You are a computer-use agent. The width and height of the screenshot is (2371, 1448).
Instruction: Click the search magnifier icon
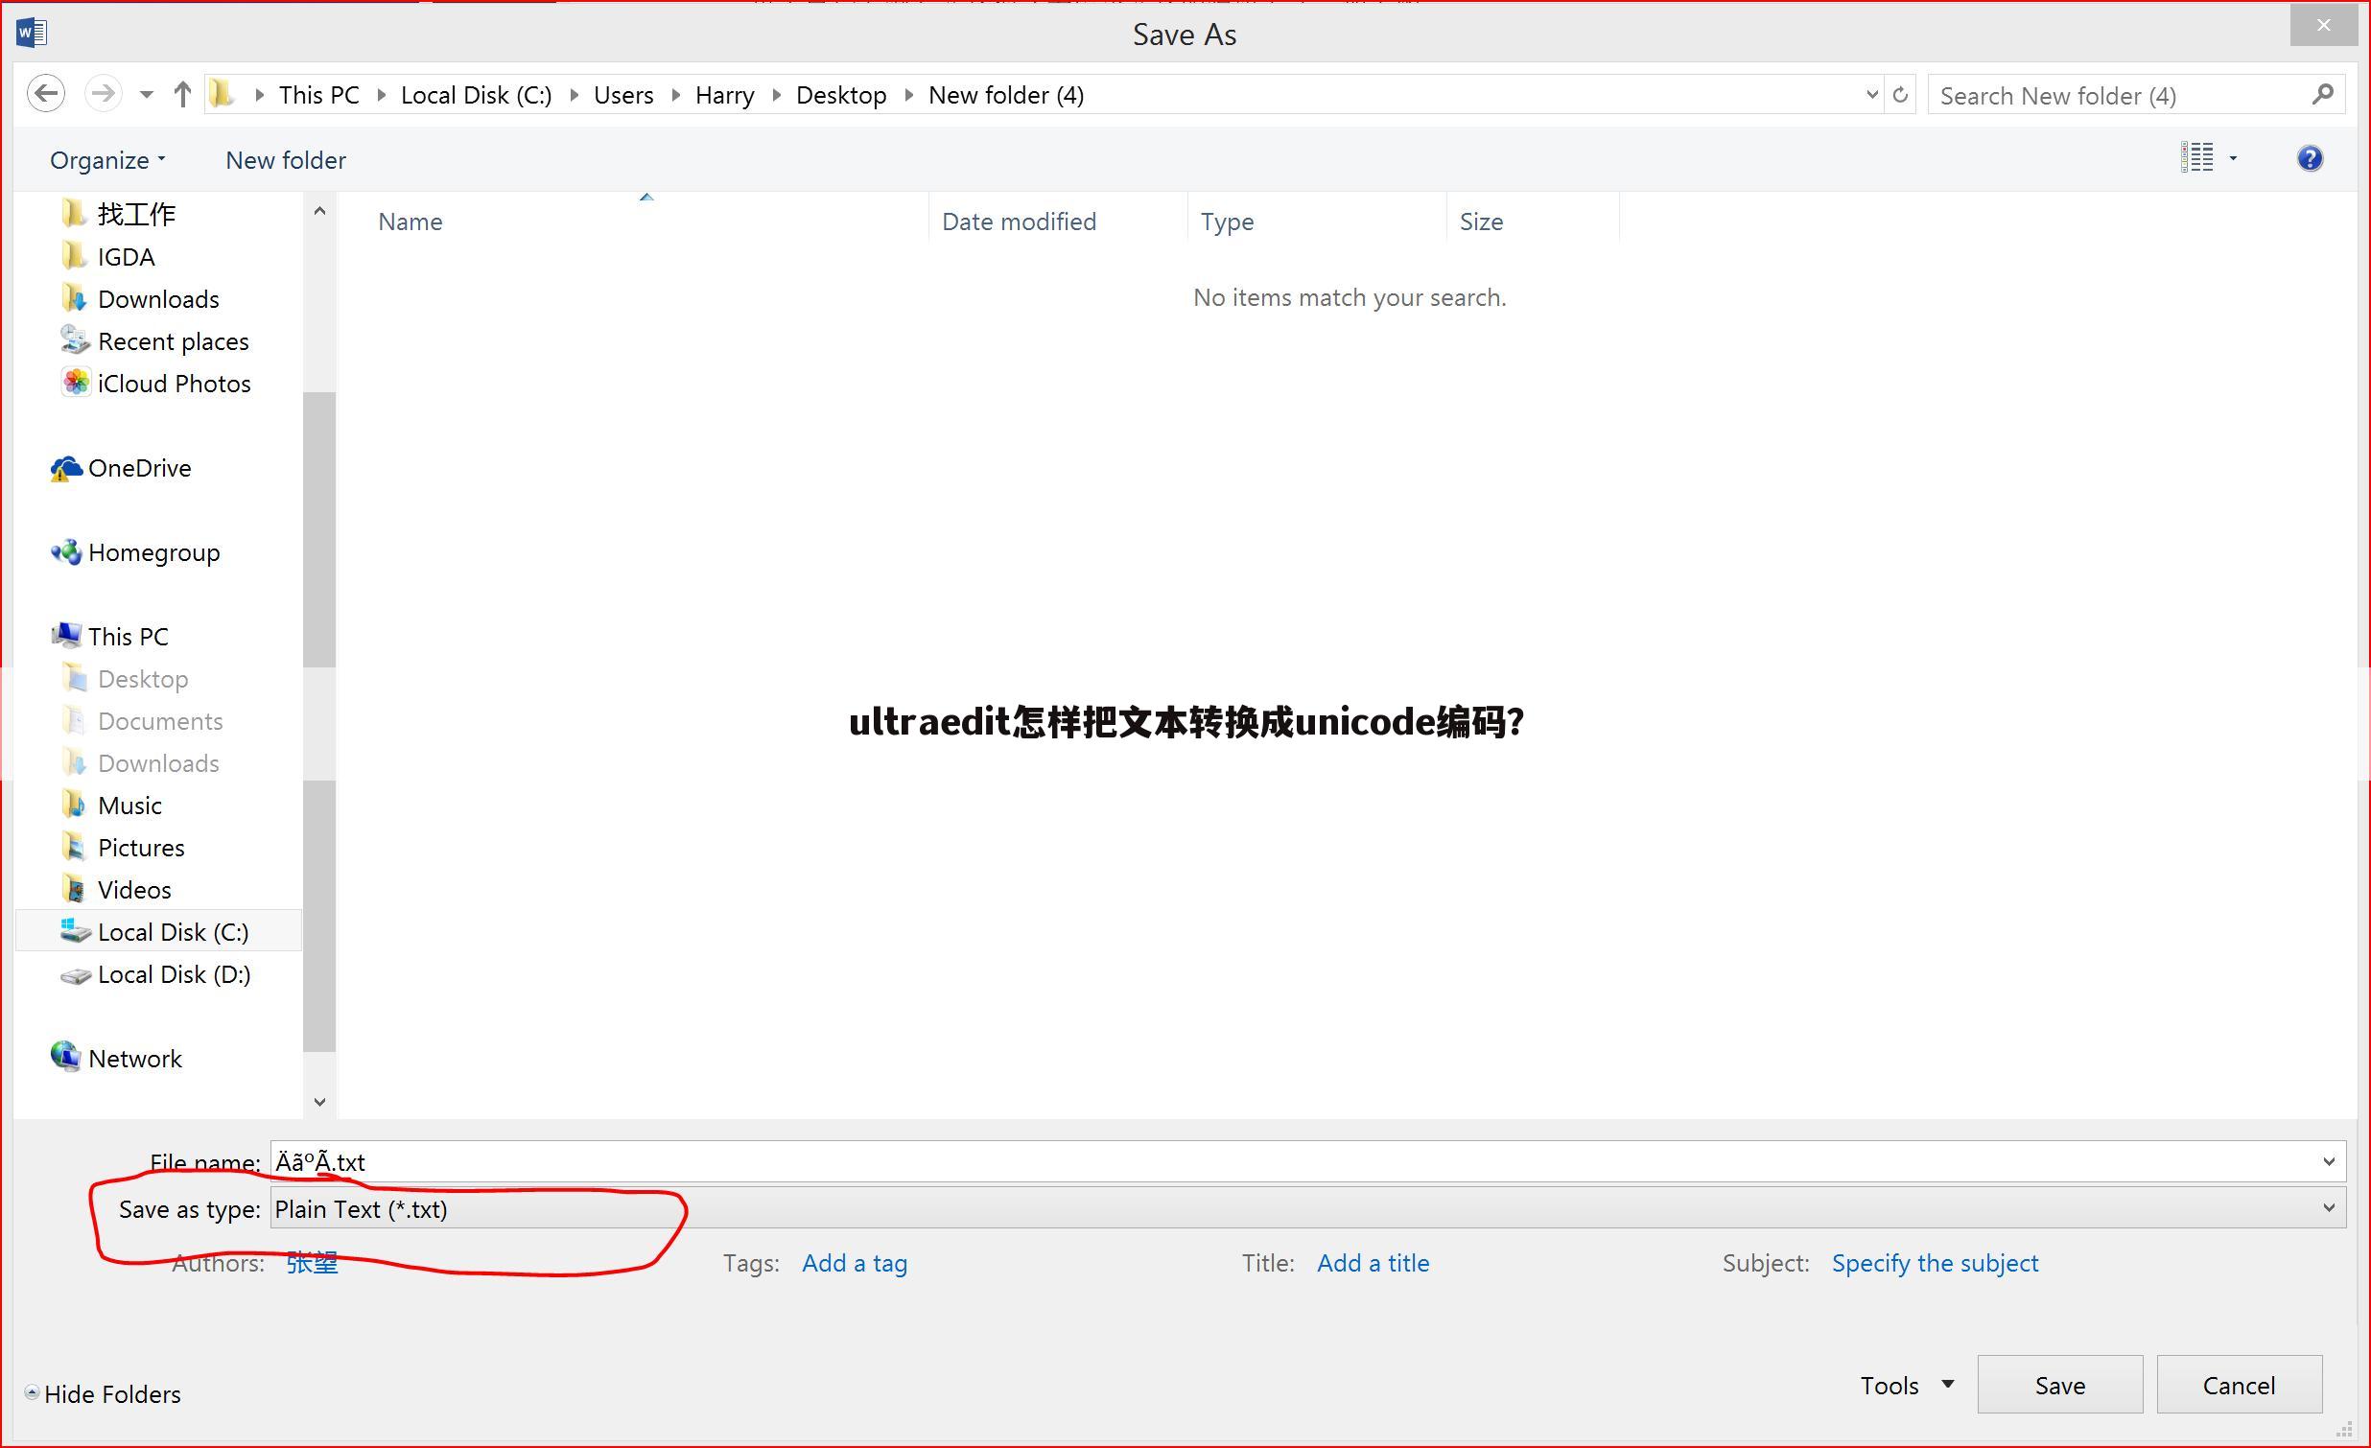point(2322,94)
